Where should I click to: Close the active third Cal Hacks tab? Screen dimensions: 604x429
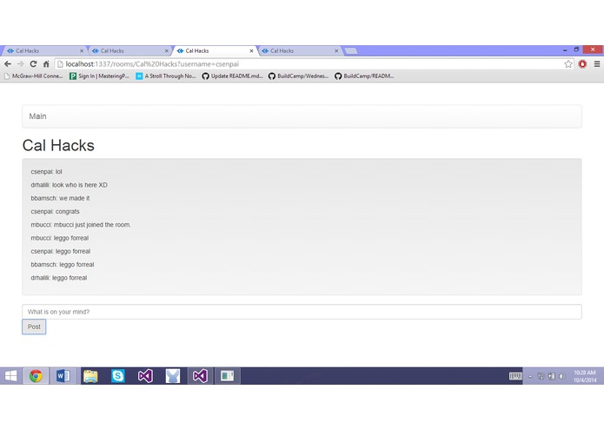click(251, 50)
